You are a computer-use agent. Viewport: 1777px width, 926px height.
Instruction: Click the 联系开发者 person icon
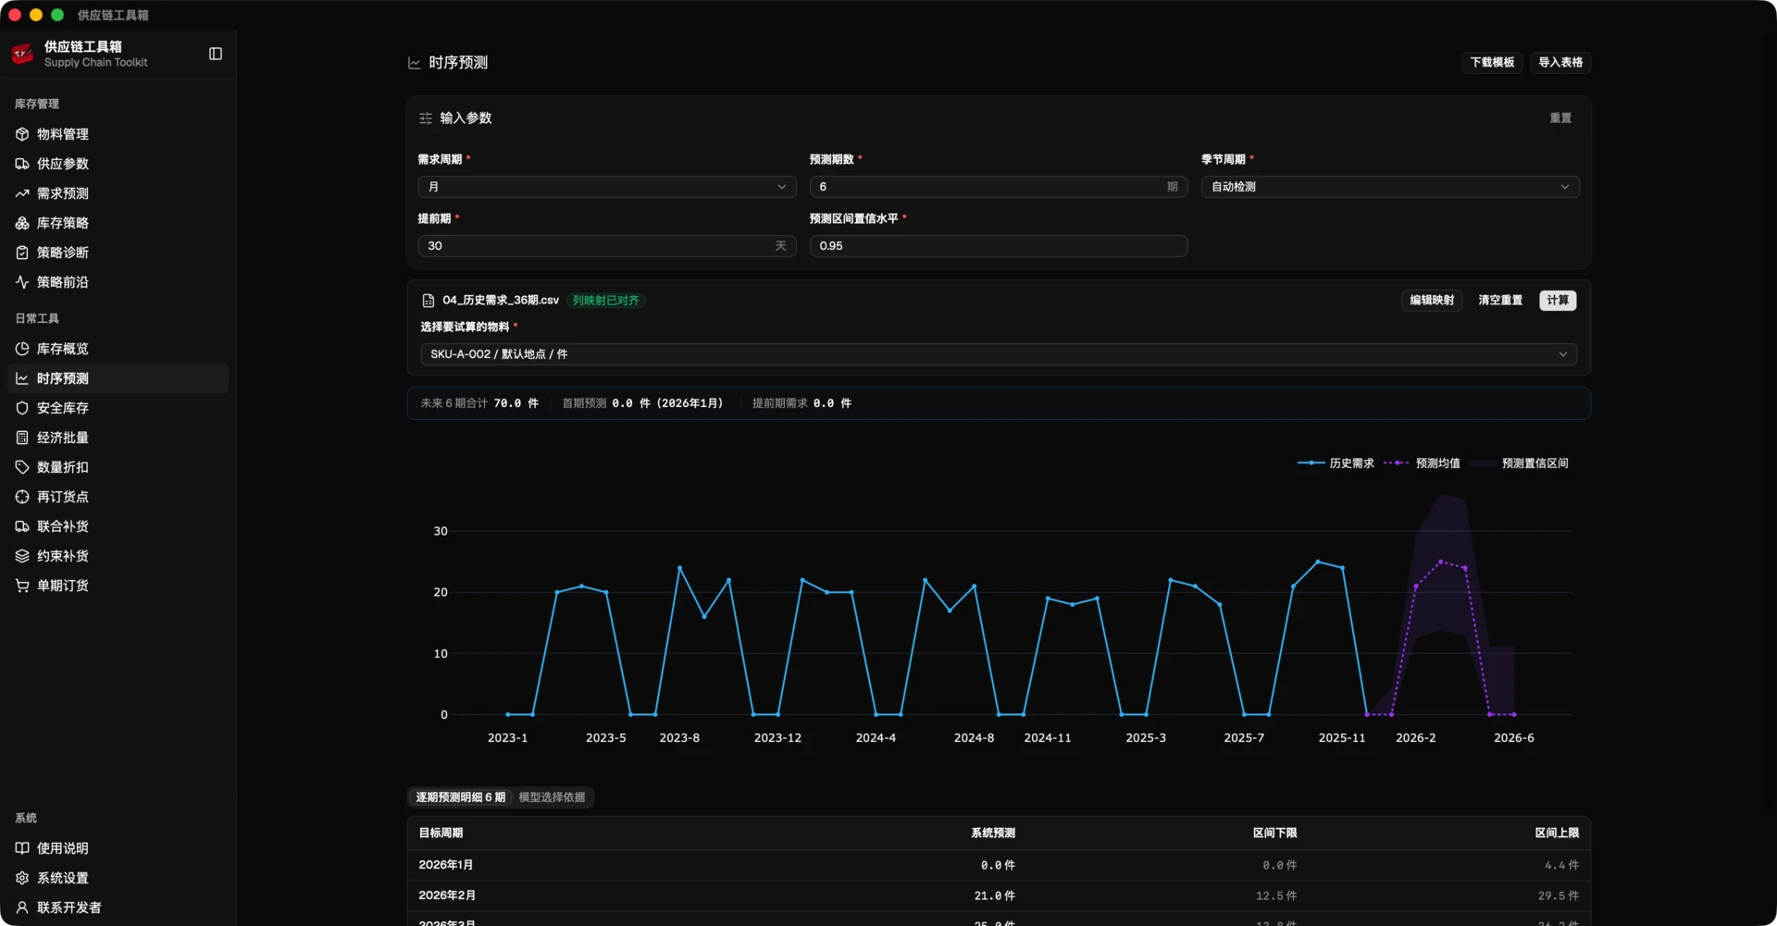(x=22, y=907)
